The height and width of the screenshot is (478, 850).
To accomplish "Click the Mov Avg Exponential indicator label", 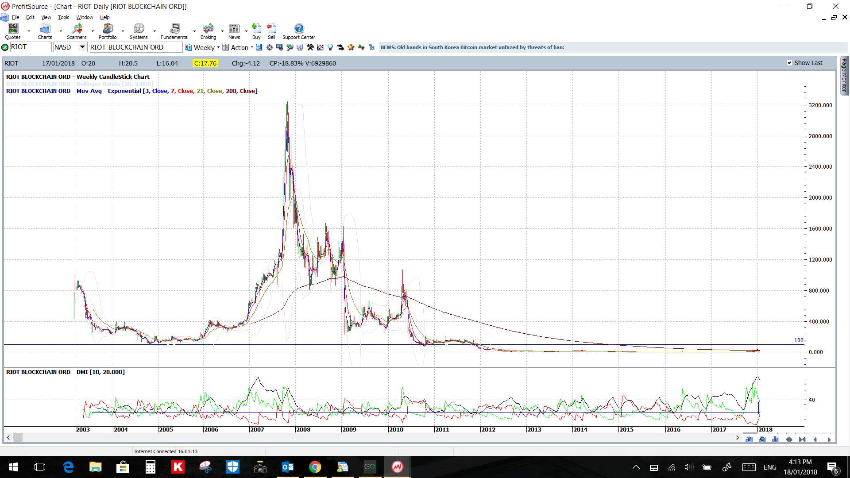I will point(131,91).
